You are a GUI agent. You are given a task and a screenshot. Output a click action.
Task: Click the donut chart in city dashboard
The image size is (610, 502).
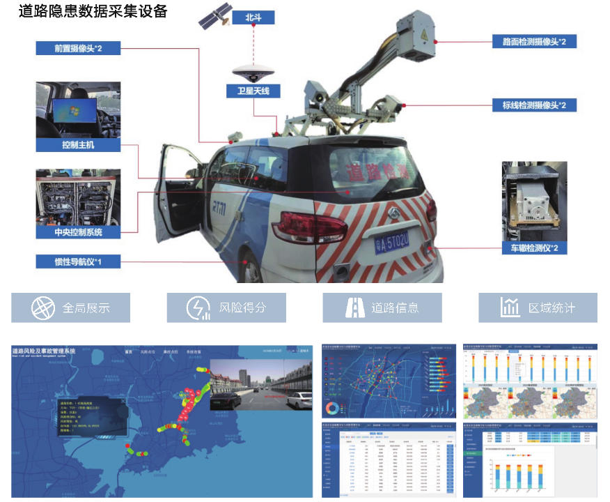[333, 408]
